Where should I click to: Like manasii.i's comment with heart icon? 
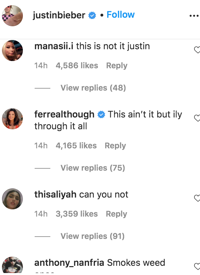click(197, 50)
